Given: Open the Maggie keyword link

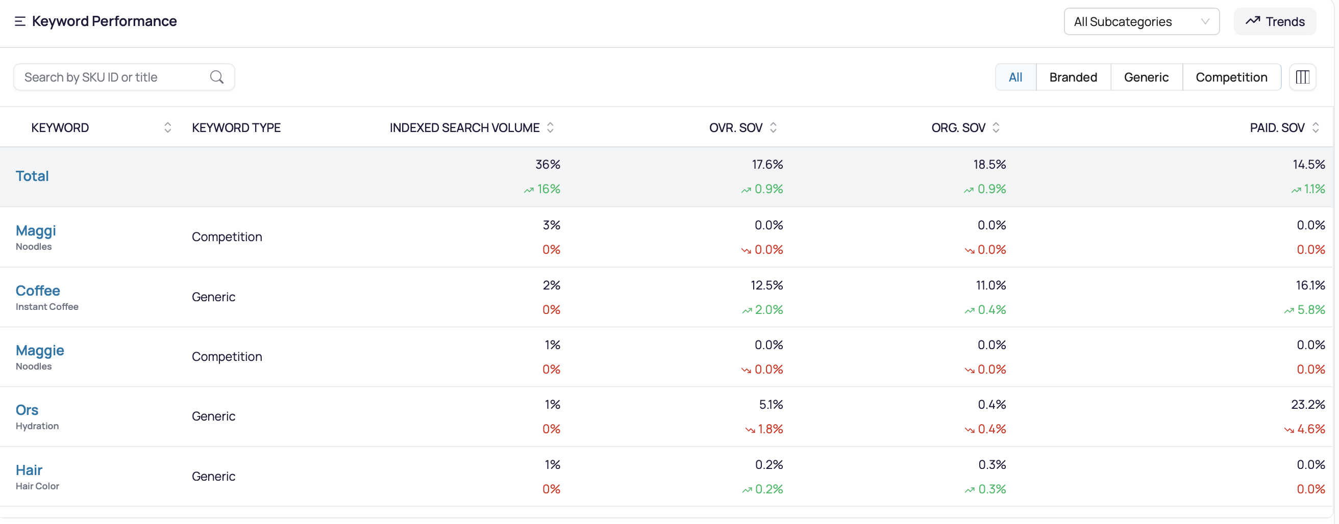Looking at the screenshot, I should [40, 351].
